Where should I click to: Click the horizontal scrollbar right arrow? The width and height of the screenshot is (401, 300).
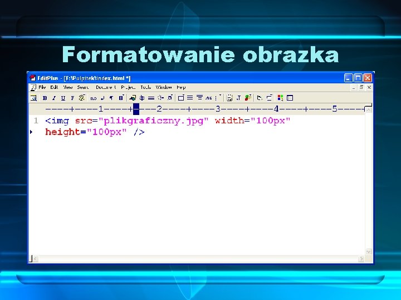361,259
